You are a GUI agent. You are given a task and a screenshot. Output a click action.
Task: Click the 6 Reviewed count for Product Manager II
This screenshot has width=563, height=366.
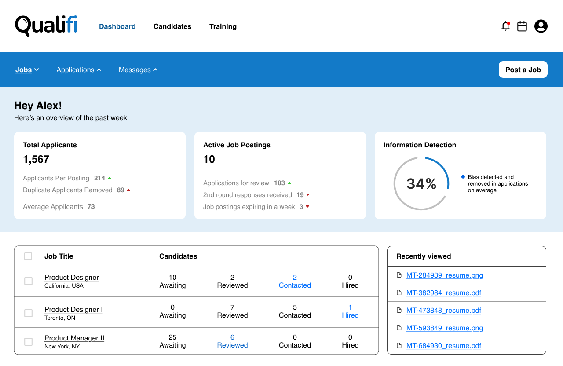232,341
